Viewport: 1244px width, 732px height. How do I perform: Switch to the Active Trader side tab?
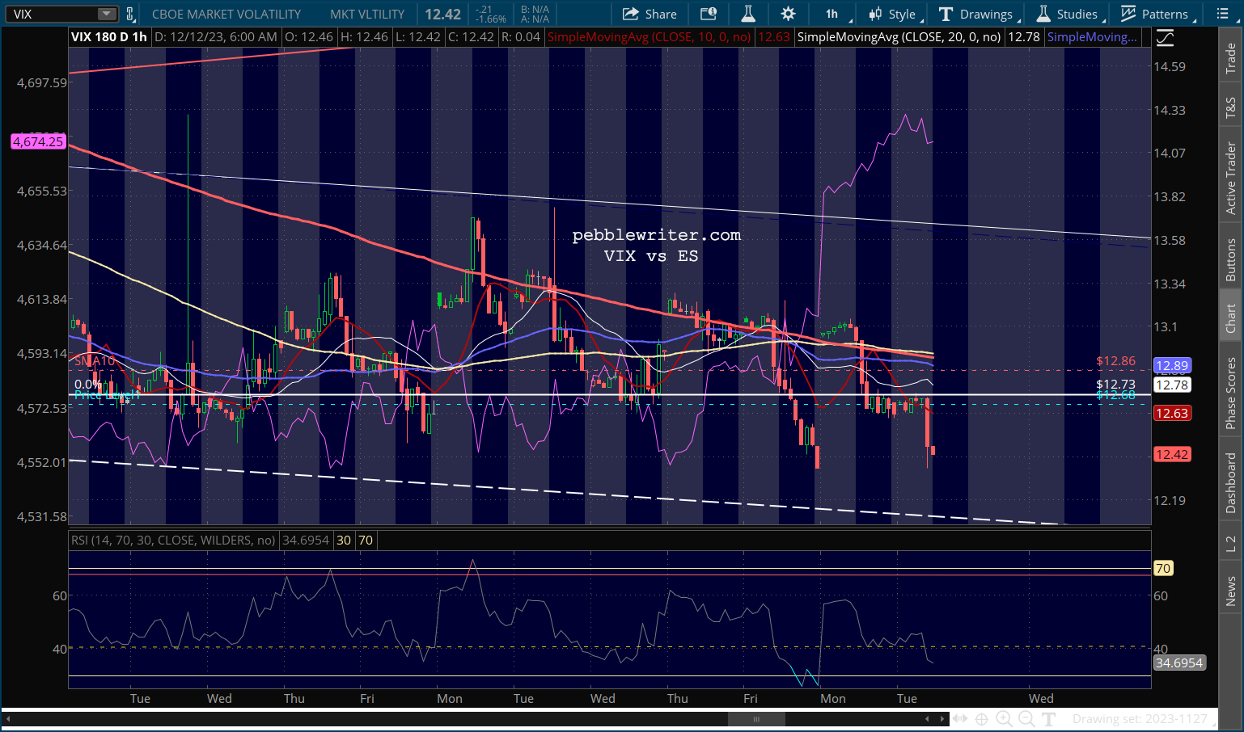point(1230,178)
